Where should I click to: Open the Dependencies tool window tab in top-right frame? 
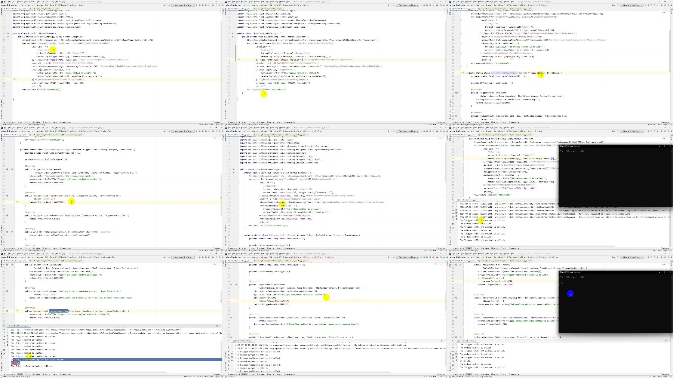coord(514,122)
